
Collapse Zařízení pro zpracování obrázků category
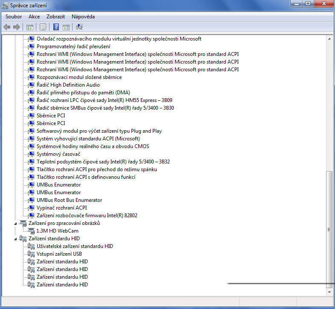coord(16,223)
